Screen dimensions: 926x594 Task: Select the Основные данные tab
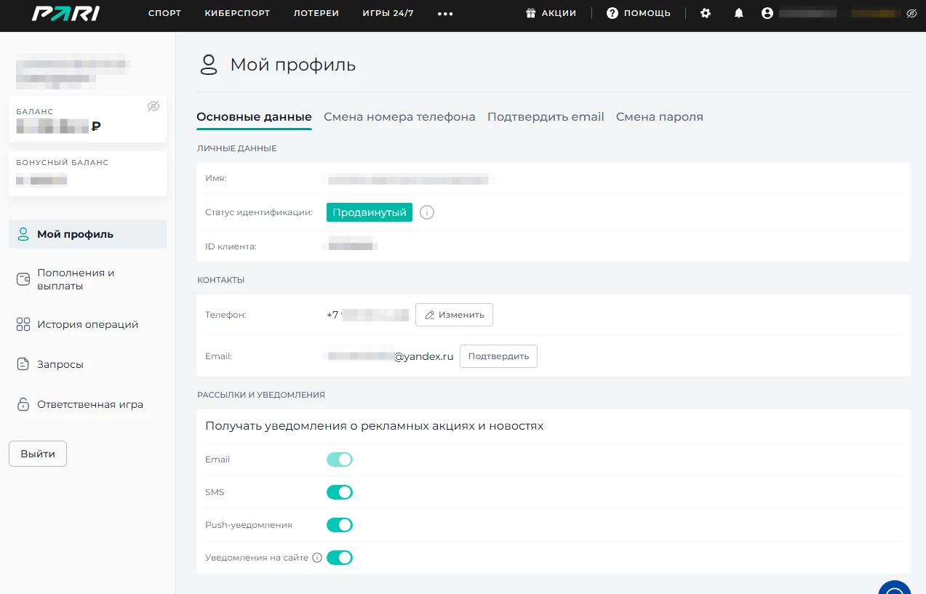[254, 117]
